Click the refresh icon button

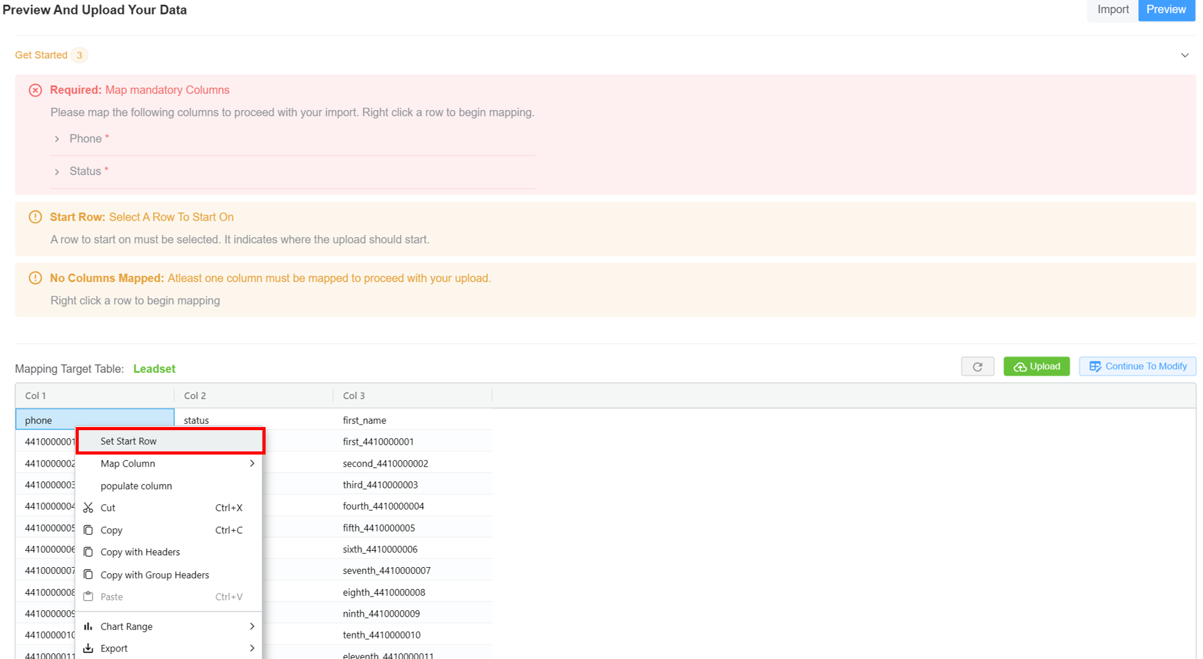[977, 367]
